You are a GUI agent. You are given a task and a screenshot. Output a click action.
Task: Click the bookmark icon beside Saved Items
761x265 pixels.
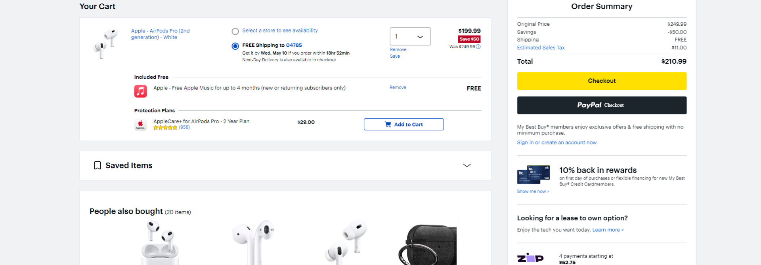pyautogui.click(x=97, y=165)
